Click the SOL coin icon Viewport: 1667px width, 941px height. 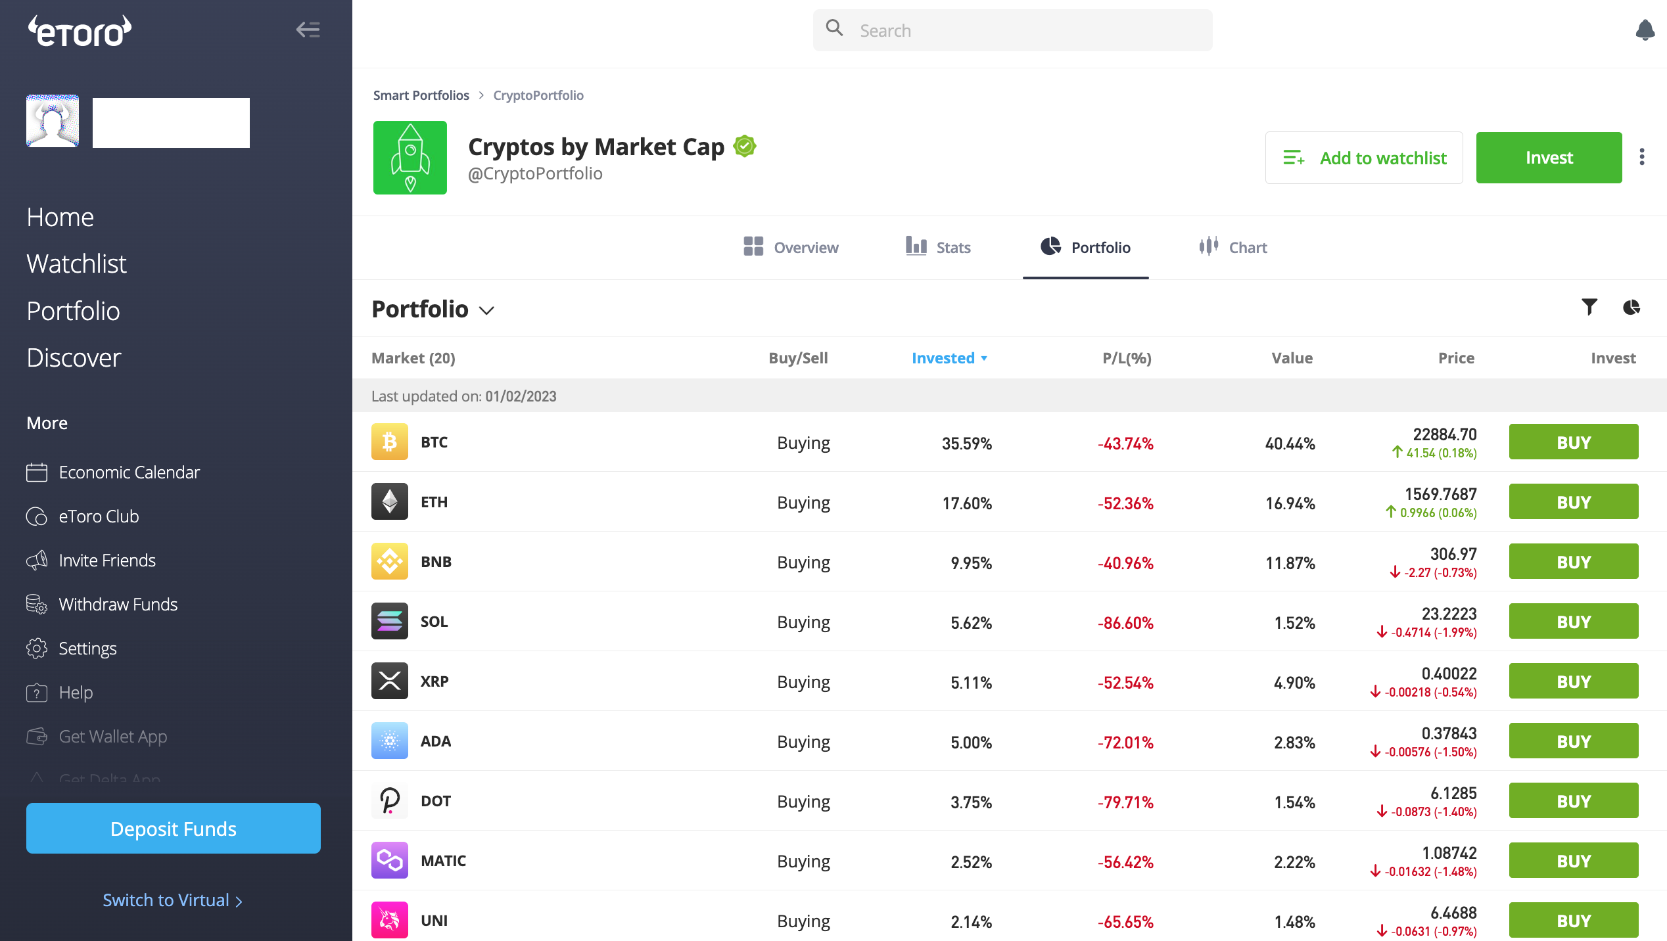(390, 621)
